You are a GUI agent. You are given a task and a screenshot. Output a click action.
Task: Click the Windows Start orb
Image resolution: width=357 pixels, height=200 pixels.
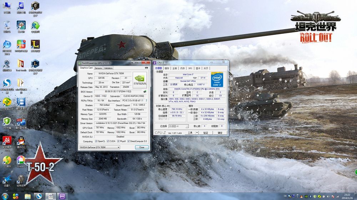pos(5,196)
